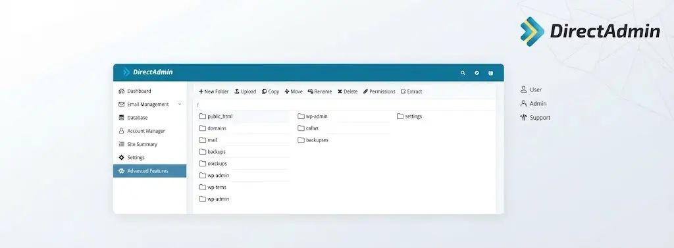Click the DirectAdmin logo in panel header
Image resolution: width=674 pixels, height=248 pixels.
coord(148,72)
